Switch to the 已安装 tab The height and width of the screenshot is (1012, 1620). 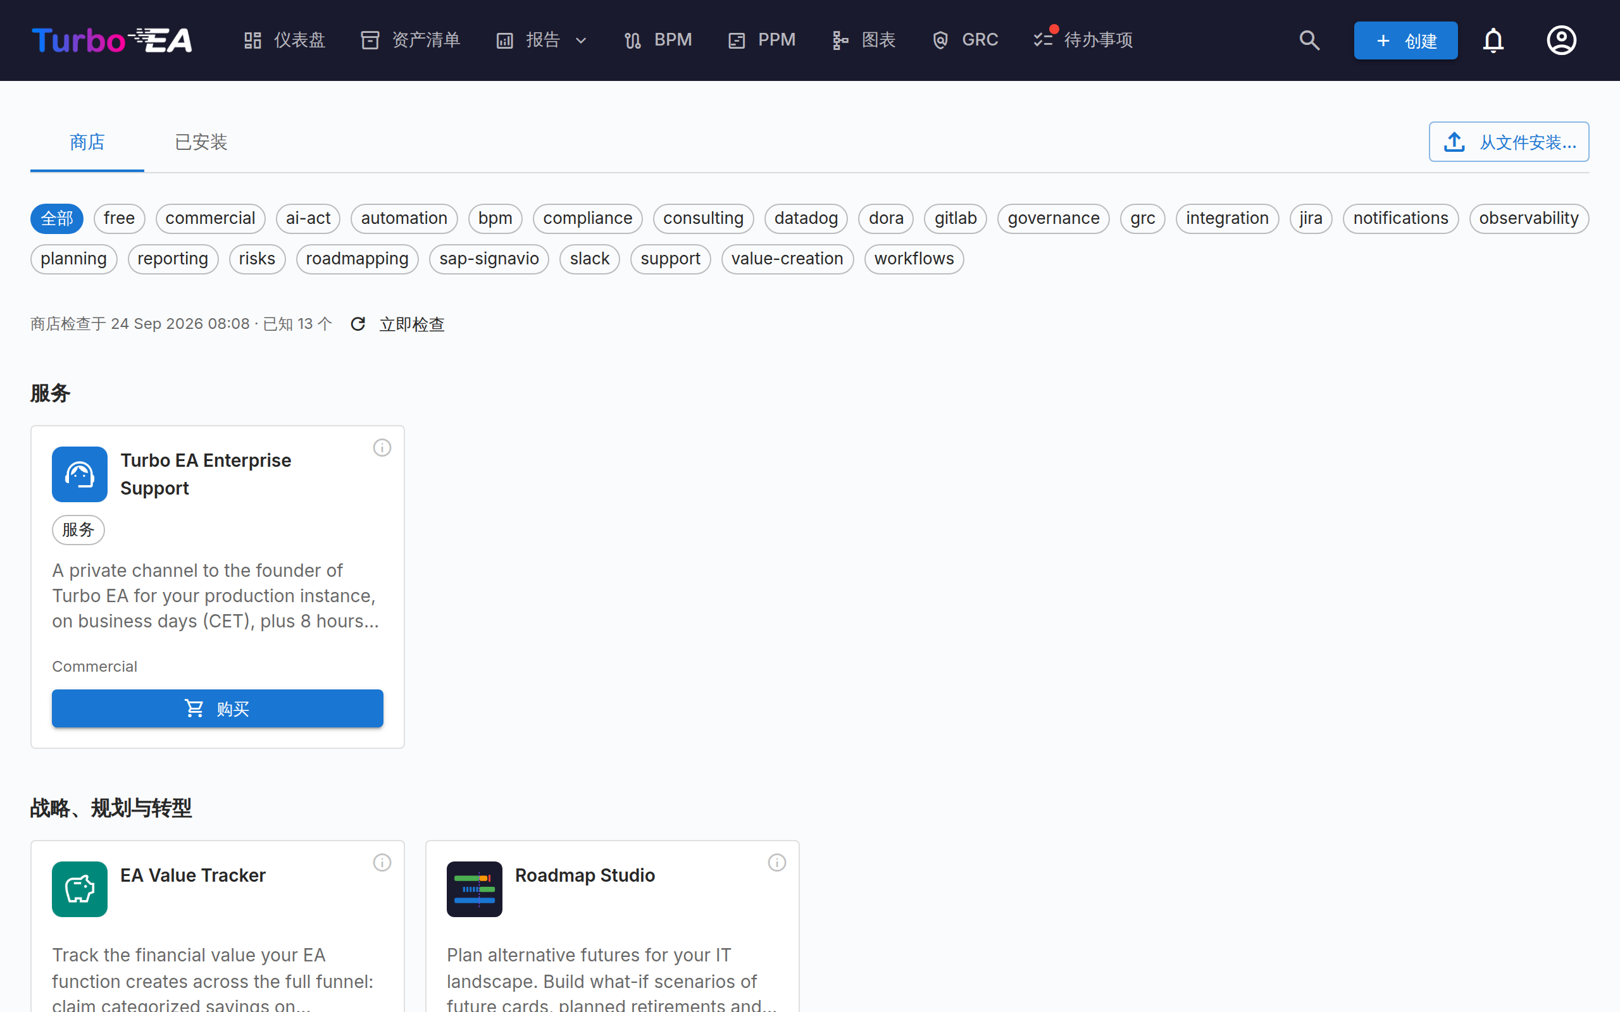201,142
